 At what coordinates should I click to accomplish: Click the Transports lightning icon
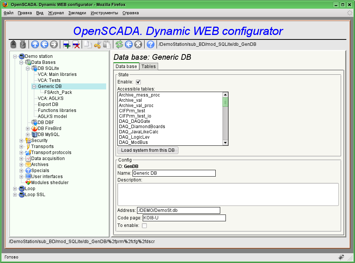[x=28, y=147]
